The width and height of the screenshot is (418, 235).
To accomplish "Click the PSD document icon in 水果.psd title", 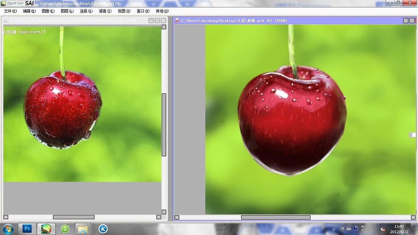I will pos(177,21).
